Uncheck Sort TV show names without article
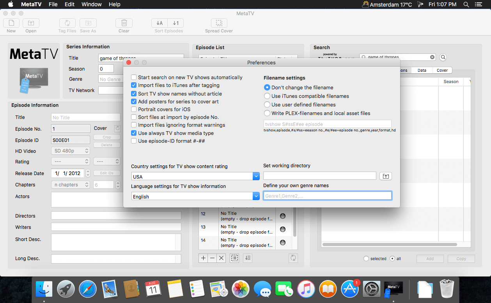The image size is (491, 303). (x=134, y=94)
